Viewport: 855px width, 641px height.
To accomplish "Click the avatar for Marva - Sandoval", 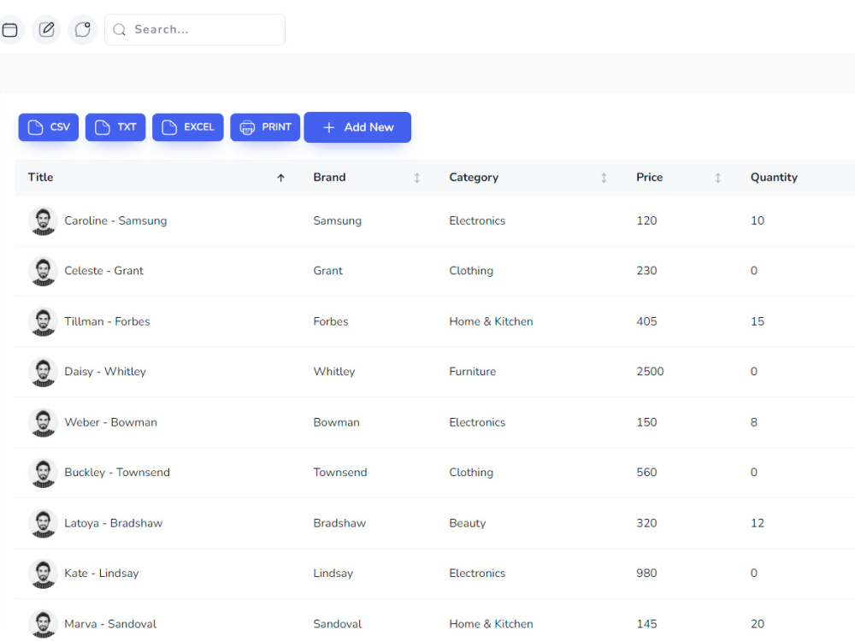I will [43, 624].
